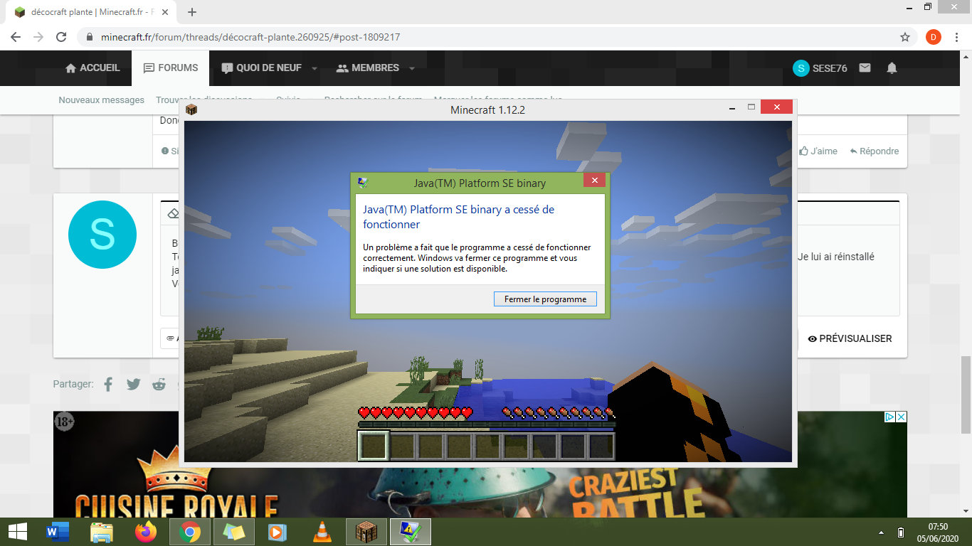
Task: Open the QUOI DE NEUF section
Action: [261, 68]
